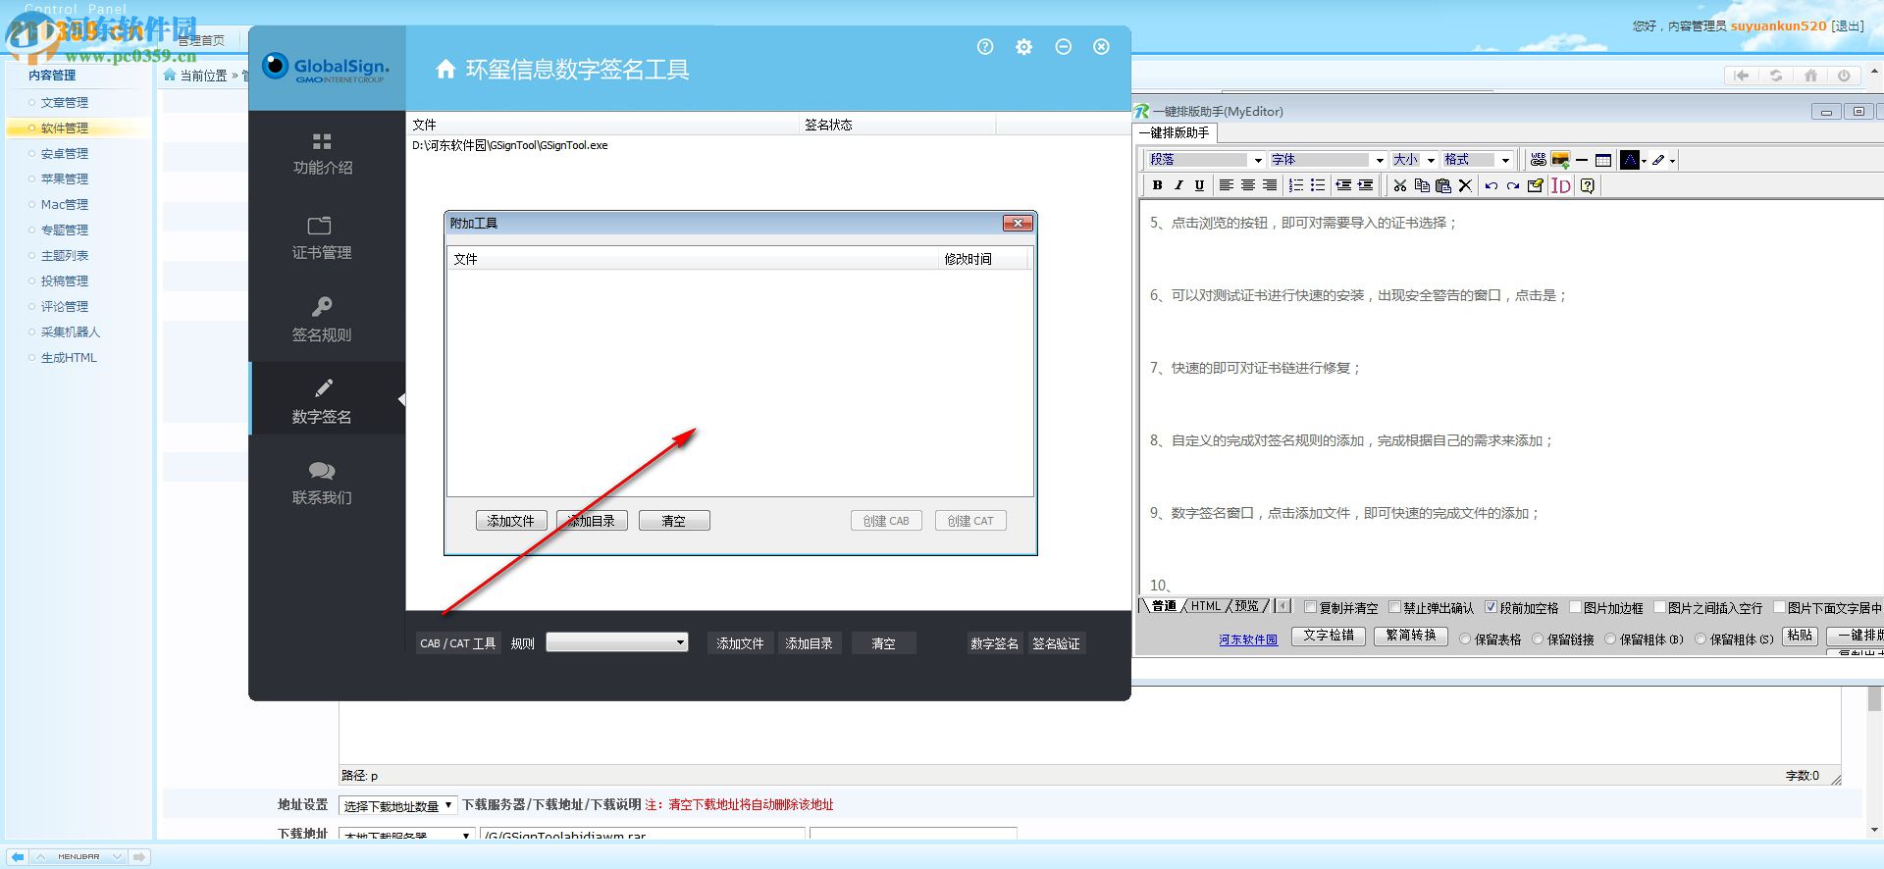
Task: Open 大小 size dropdown
Action: click(x=1414, y=160)
